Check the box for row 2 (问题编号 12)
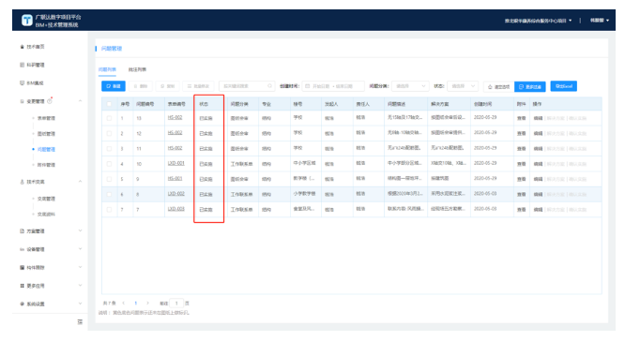625x341 pixels. coord(109,133)
